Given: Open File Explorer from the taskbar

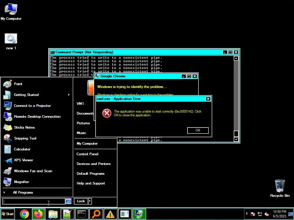Looking at the screenshot, I should click(x=53, y=214).
